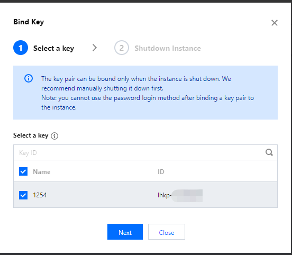Screen dimensions: 292x255
Task: Click the Next button
Action: coord(125,232)
